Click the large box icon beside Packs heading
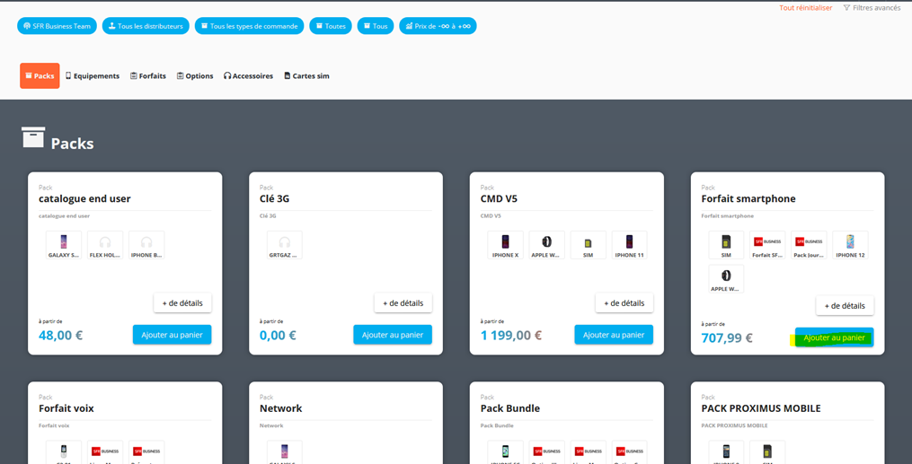Viewport: 912px width, 464px height. 33,137
